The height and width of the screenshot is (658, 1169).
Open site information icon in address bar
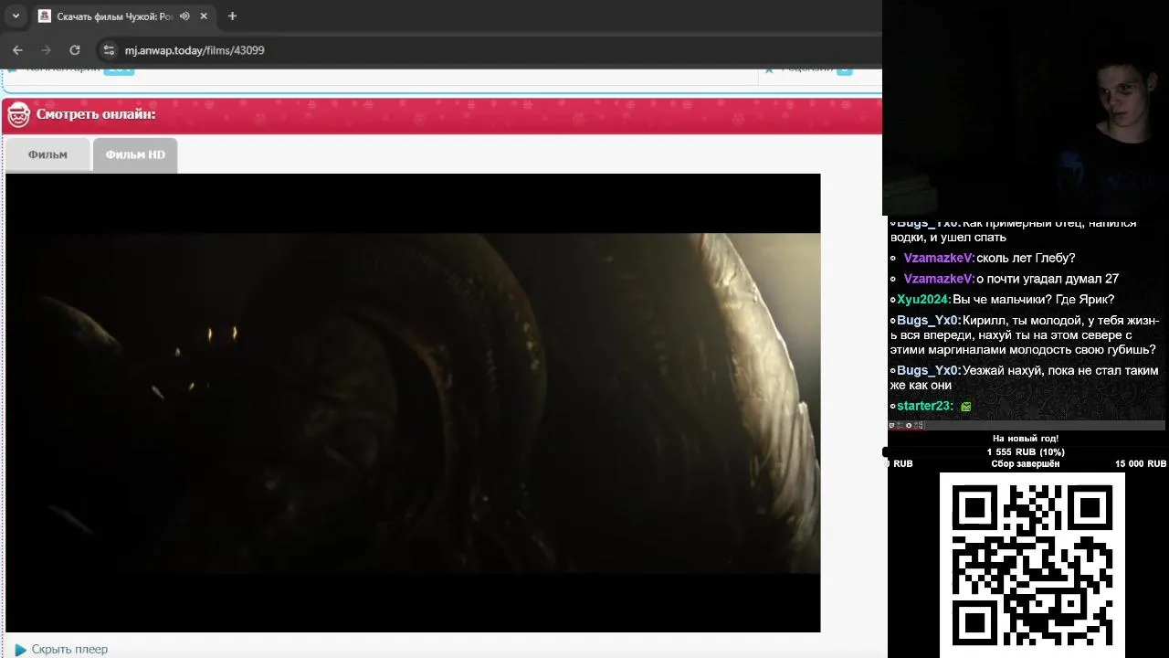tap(109, 50)
